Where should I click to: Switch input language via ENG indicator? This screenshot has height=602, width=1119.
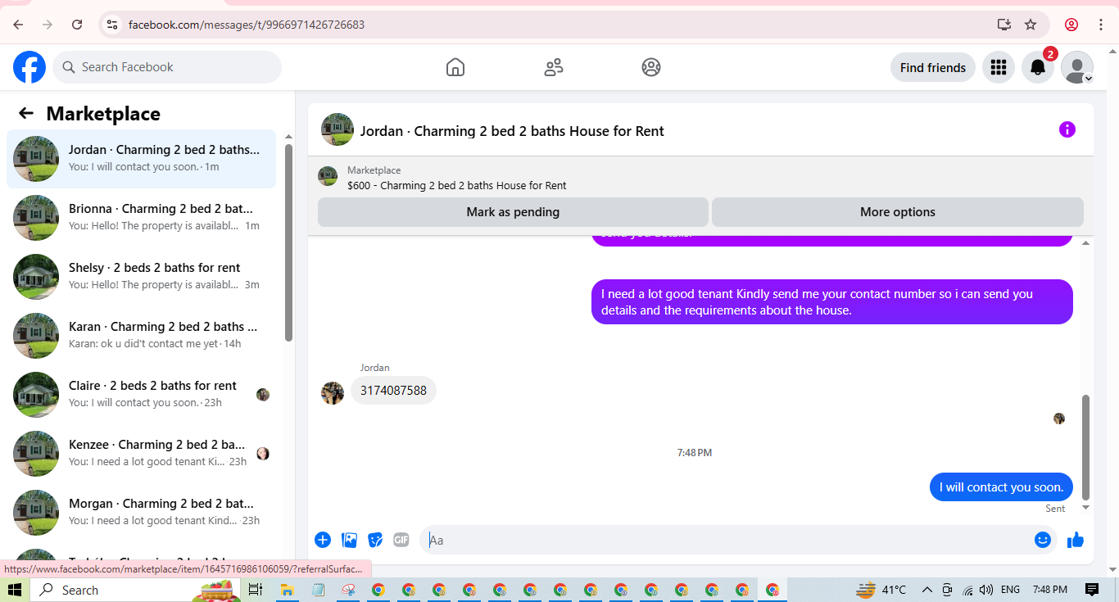(x=1011, y=590)
